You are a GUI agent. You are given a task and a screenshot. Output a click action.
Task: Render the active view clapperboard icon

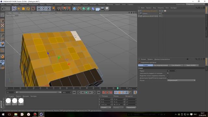pos(58,9)
